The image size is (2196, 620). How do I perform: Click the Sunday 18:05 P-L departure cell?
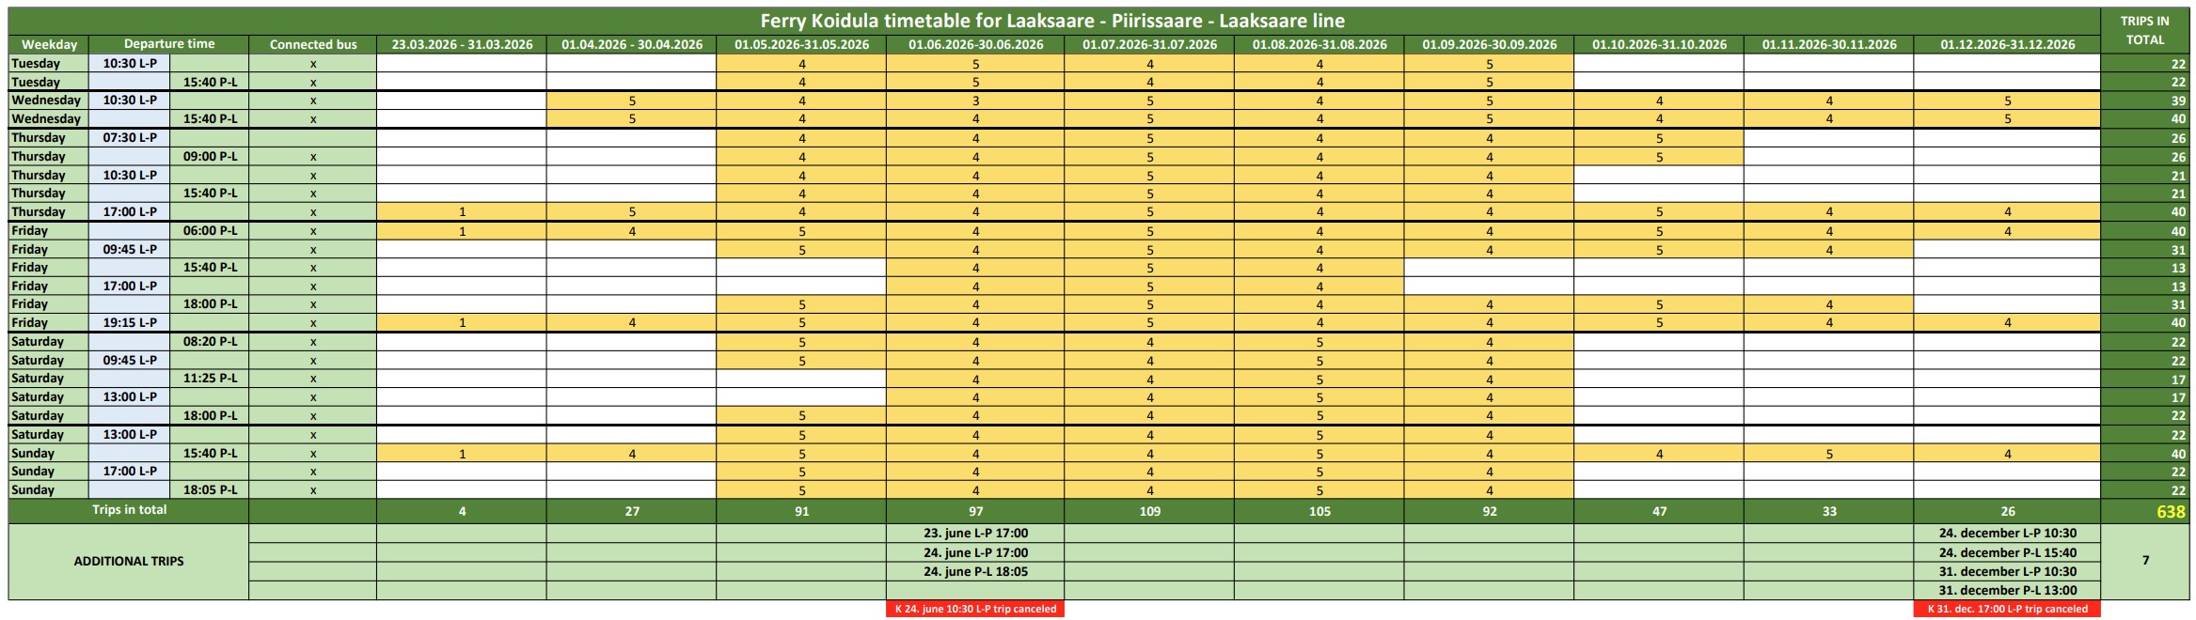210,489
